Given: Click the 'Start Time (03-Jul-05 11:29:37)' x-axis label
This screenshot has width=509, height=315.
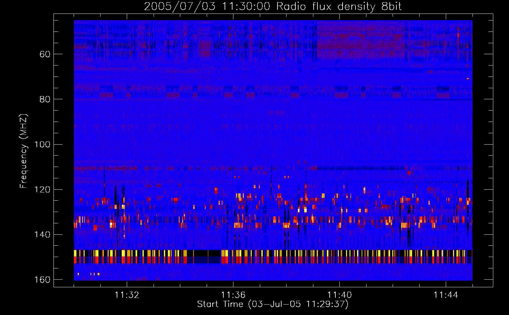Looking at the screenshot, I should pyautogui.click(x=273, y=304).
